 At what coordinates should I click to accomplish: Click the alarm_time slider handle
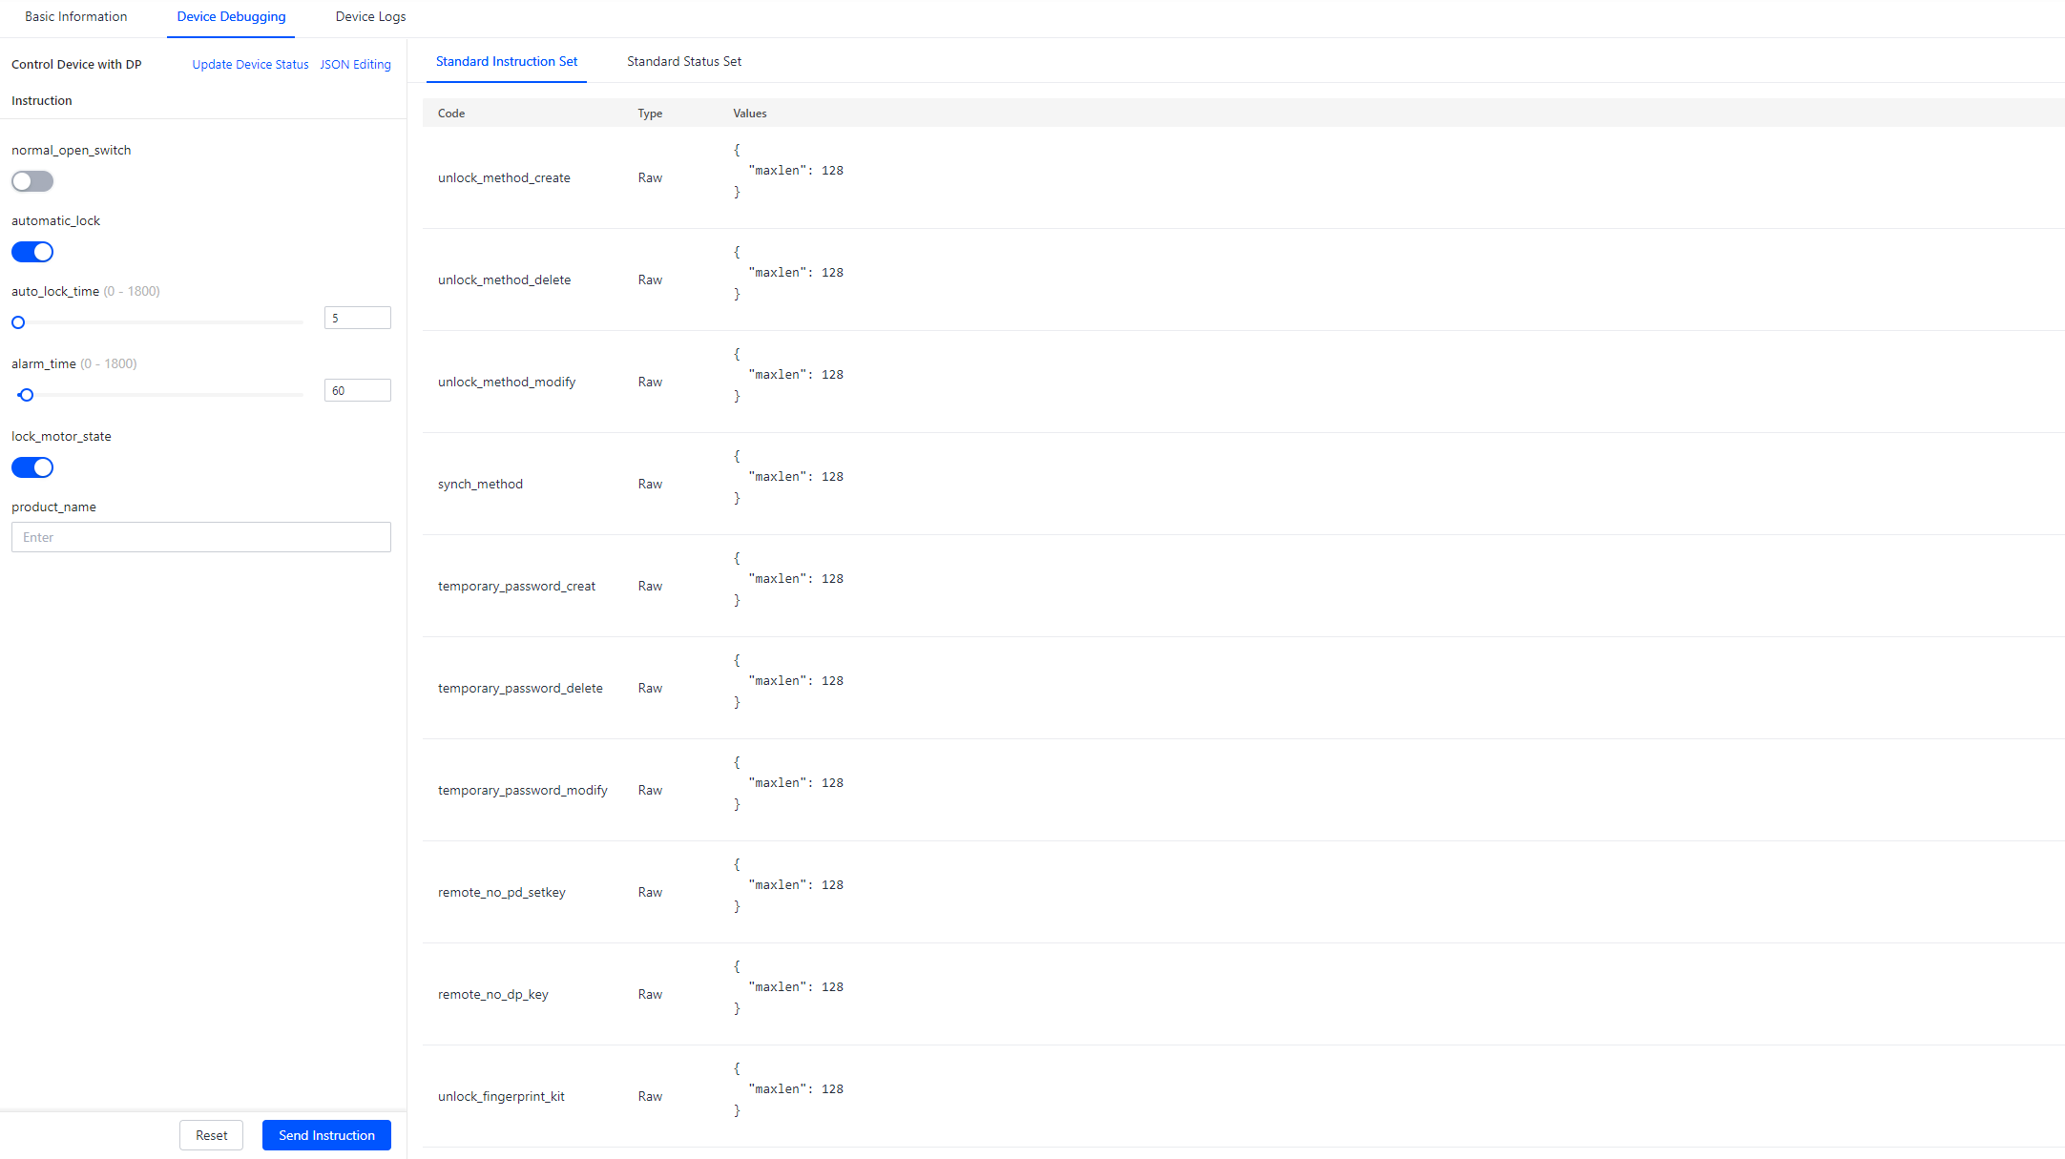(27, 395)
